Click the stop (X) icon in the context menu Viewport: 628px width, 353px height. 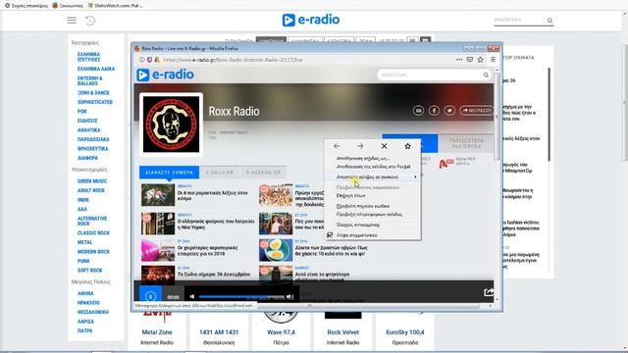pos(384,146)
